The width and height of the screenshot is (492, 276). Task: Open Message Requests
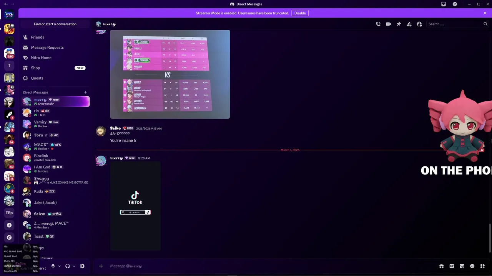tap(55, 48)
